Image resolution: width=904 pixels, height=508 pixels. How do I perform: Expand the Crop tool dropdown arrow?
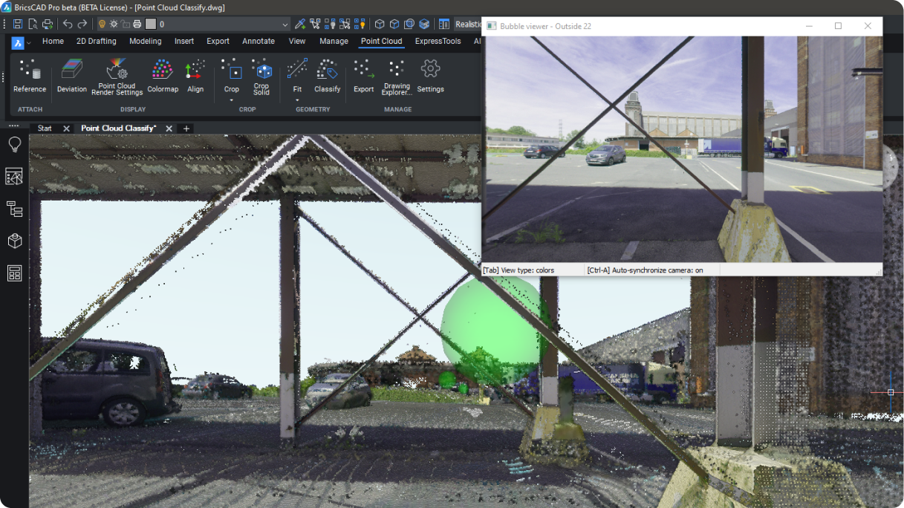[x=232, y=100]
